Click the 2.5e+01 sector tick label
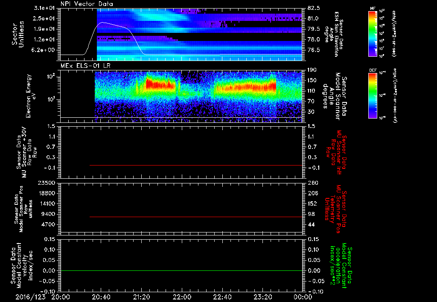This screenshot has width=437, height=302. pos(44,18)
